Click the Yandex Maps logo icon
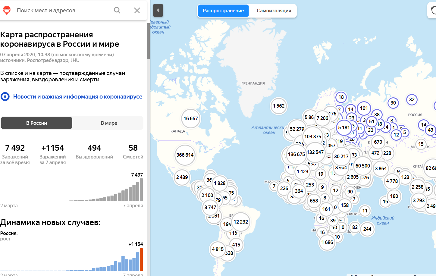 pyautogui.click(x=7, y=10)
